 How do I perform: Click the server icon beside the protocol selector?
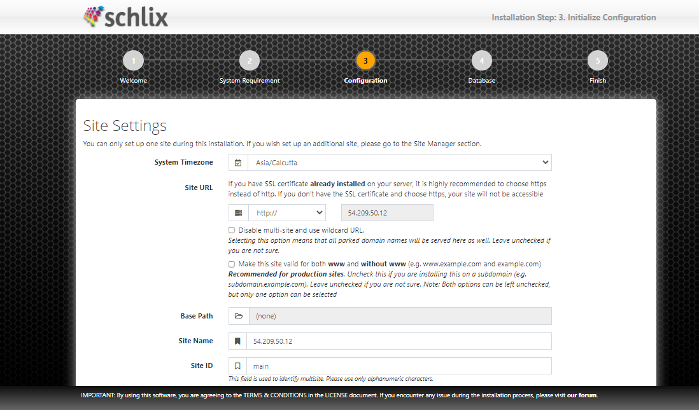click(239, 213)
